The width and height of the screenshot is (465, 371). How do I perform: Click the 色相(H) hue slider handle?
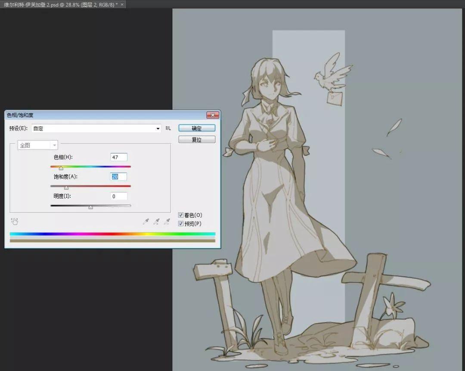point(61,168)
